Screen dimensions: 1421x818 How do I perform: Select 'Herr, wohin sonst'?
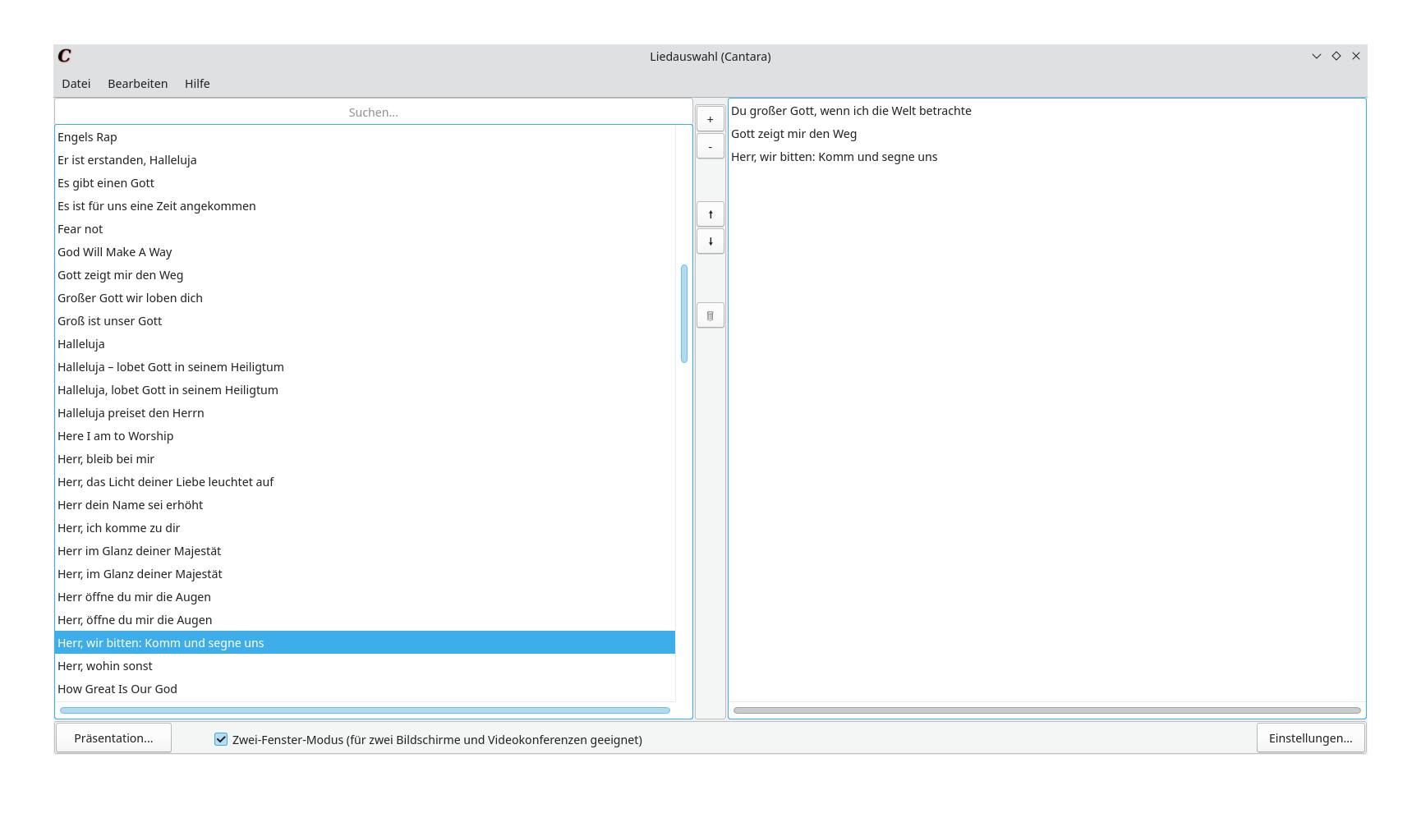click(x=365, y=666)
